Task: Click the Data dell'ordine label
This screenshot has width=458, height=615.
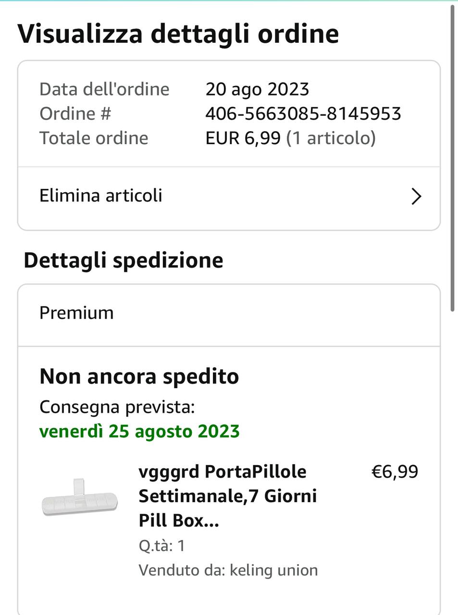Action: pyautogui.click(x=104, y=89)
